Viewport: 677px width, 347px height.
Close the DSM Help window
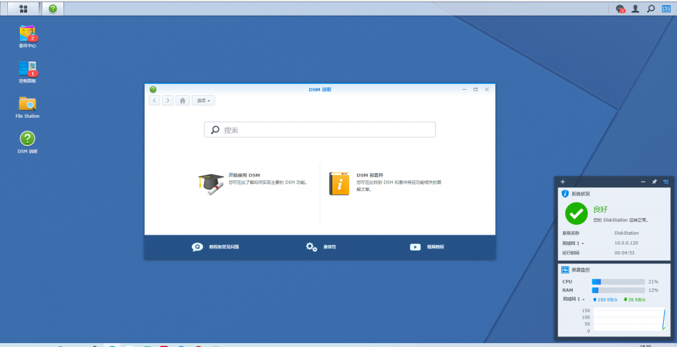(x=487, y=89)
